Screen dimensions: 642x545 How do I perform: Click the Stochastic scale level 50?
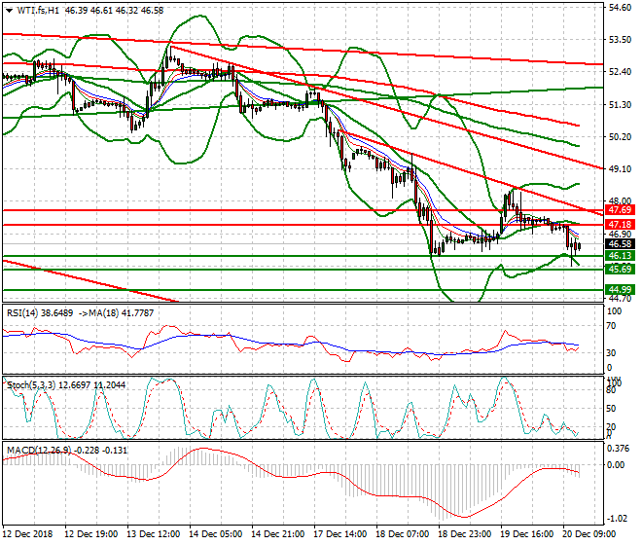[x=611, y=409]
